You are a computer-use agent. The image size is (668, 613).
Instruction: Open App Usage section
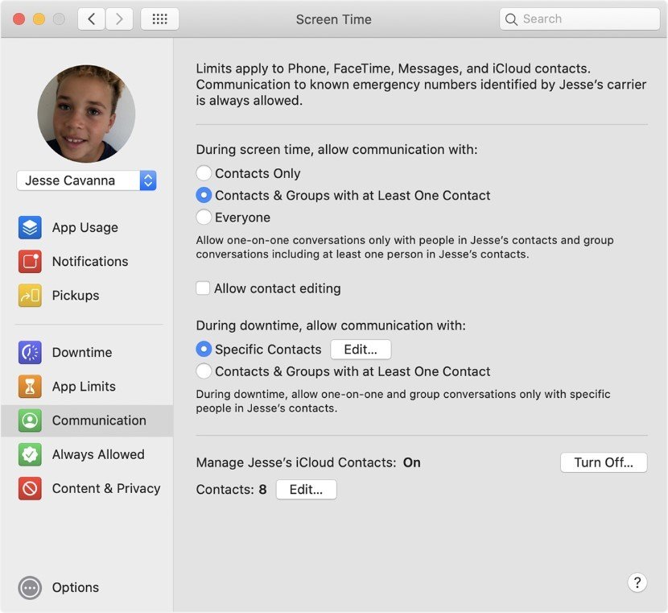[85, 228]
